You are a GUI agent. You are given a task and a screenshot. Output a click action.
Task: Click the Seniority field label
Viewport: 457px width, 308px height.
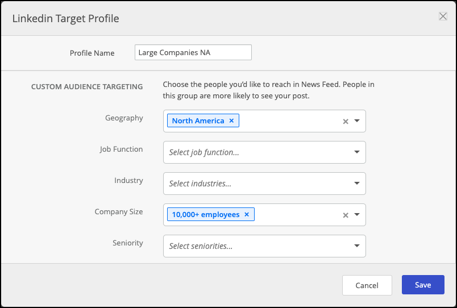click(x=128, y=243)
